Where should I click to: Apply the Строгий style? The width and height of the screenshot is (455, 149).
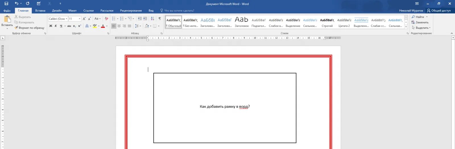(x=327, y=22)
